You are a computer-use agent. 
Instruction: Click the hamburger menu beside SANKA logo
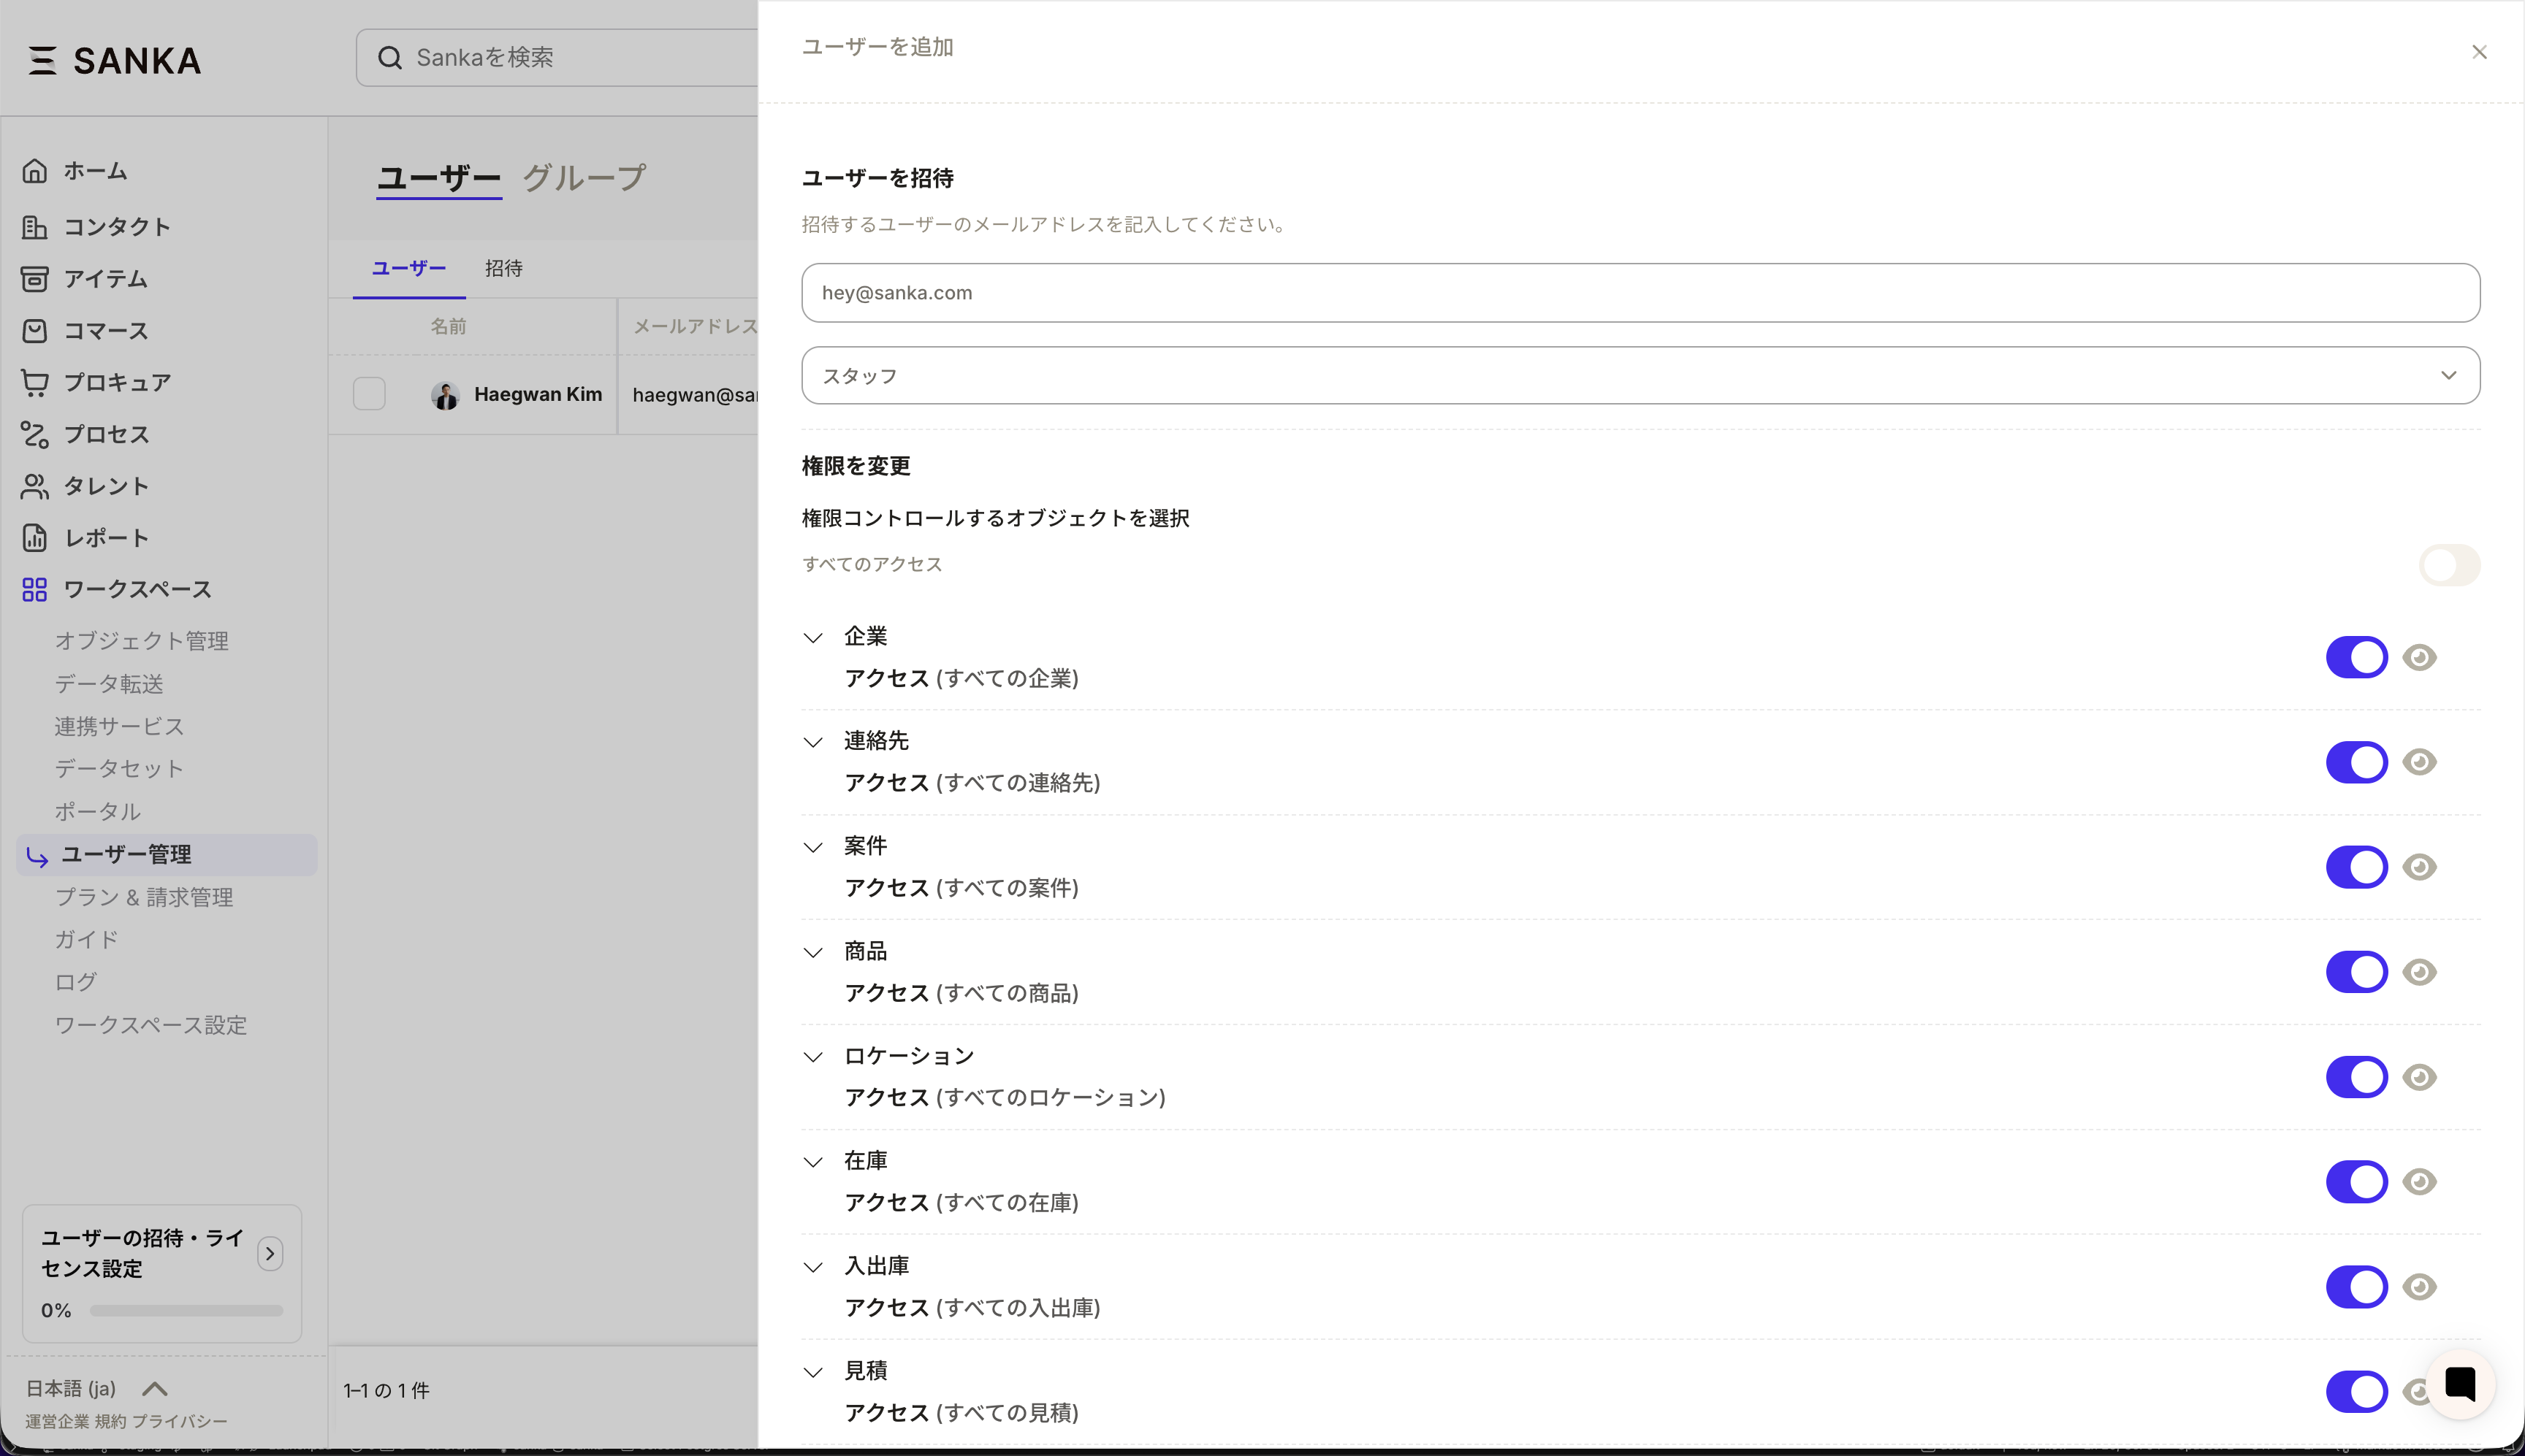tap(42, 60)
